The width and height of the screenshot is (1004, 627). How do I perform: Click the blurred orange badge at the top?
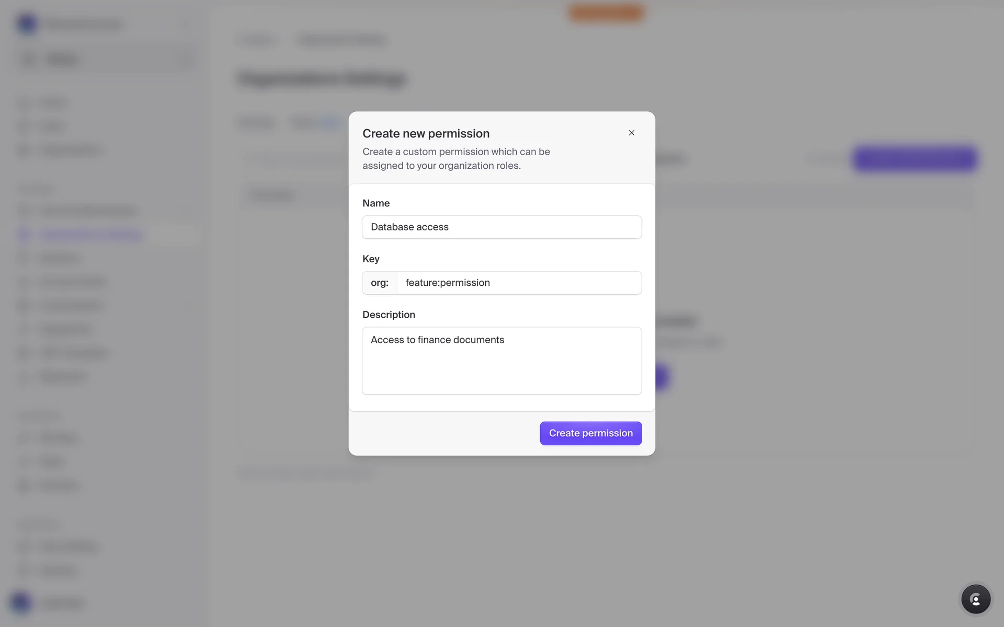(x=606, y=13)
